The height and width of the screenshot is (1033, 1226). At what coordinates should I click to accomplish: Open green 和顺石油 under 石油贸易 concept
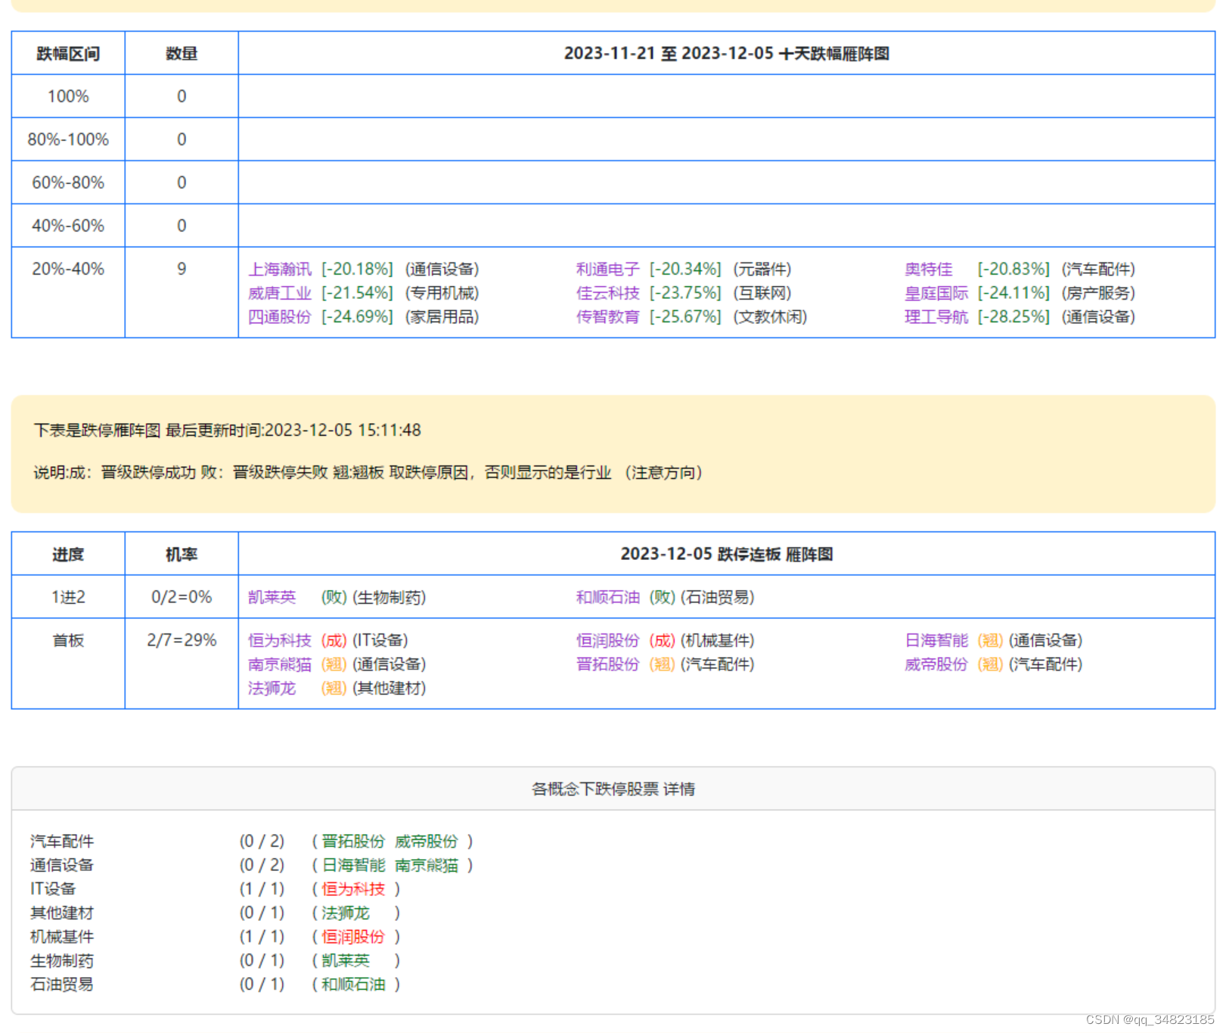pos(353,985)
